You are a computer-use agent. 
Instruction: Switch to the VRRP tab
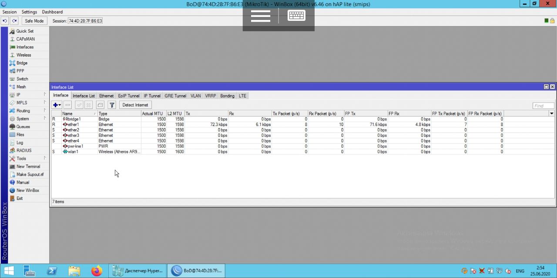pyautogui.click(x=211, y=96)
